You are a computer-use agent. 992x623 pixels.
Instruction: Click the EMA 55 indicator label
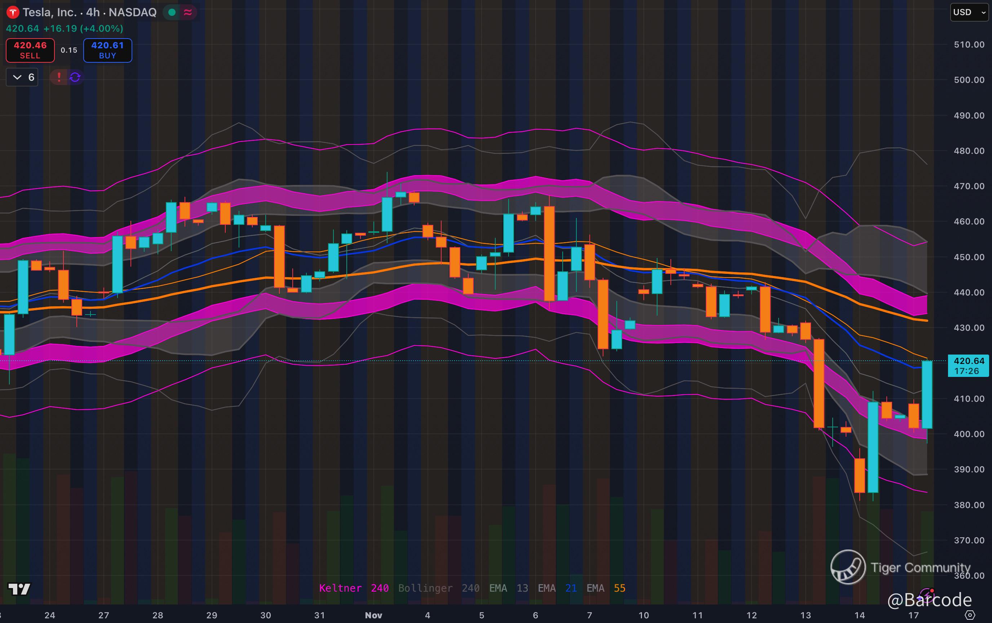coord(606,588)
